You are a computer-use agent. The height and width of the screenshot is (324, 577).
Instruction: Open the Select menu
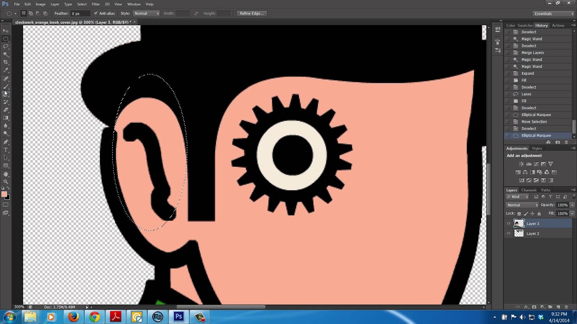pyautogui.click(x=82, y=4)
